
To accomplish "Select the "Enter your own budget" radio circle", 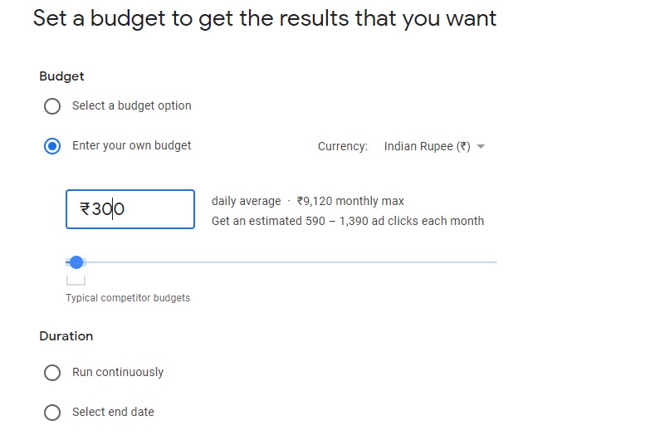I will (52, 146).
